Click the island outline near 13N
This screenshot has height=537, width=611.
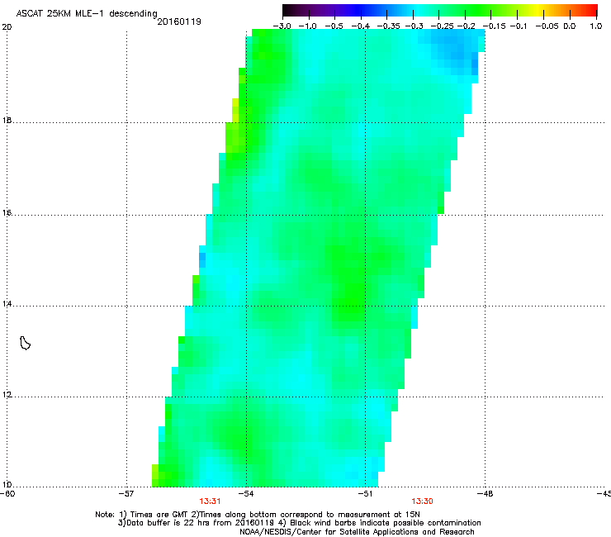pyautogui.click(x=25, y=343)
